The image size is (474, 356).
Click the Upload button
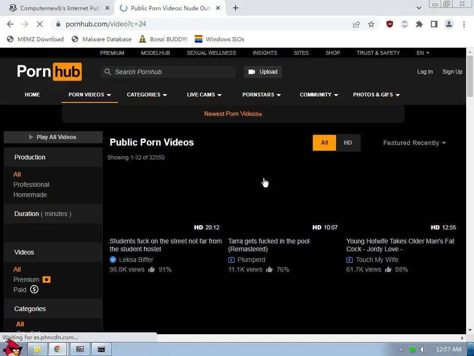pyautogui.click(x=263, y=72)
